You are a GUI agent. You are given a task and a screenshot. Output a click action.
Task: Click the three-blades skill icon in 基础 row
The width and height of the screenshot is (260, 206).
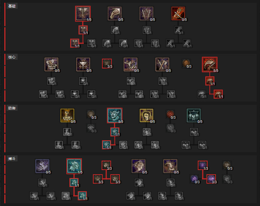146,14
